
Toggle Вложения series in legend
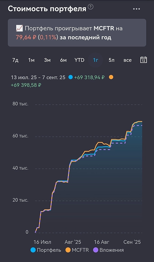coord(109,250)
